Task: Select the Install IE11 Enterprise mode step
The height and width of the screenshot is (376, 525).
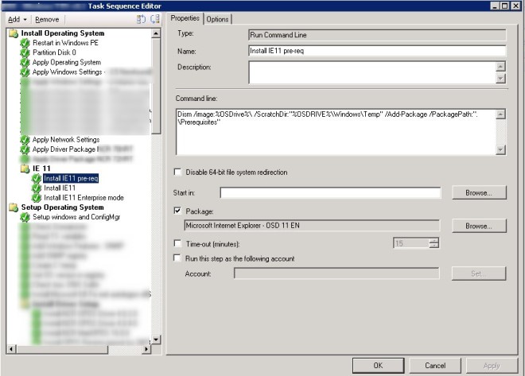Action: pos(83,197)
